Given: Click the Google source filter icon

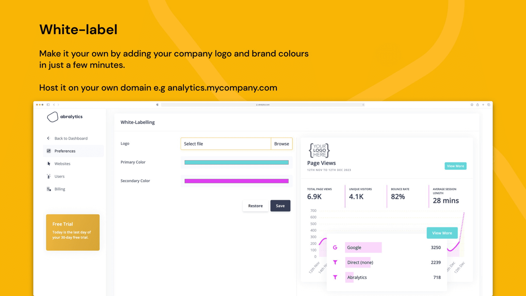Looking at the screenshot, I should coord(335,247).
